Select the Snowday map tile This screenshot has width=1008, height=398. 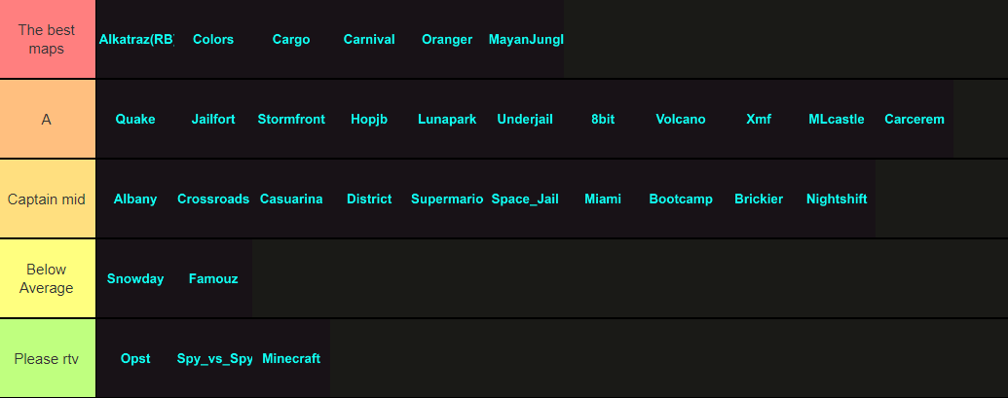(135, 279)
